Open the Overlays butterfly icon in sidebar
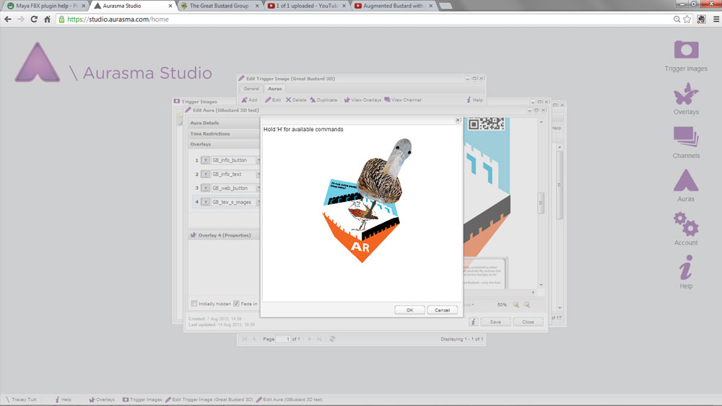This screenshot has width=722, height=406. [686, 97]
